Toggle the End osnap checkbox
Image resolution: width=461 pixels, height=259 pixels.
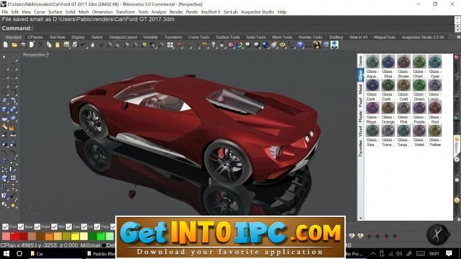(5, 227)
